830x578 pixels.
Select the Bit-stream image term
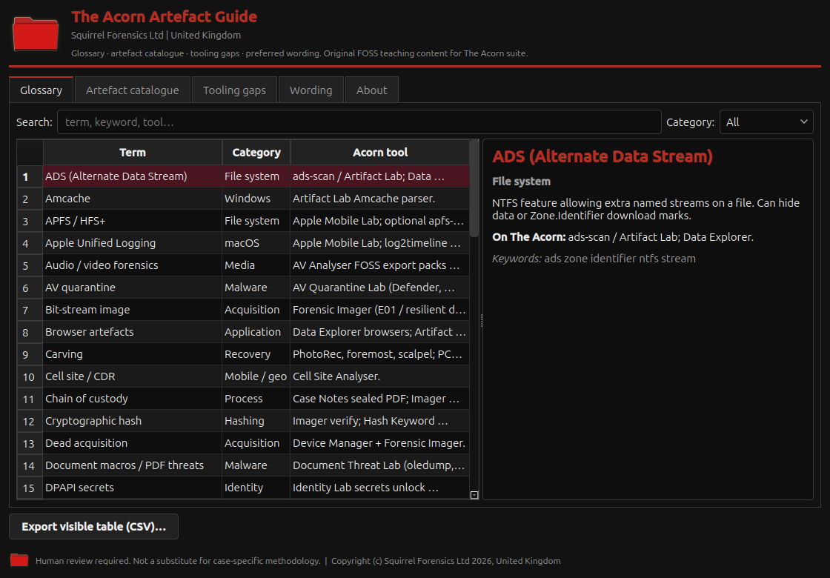pos(133,310)
